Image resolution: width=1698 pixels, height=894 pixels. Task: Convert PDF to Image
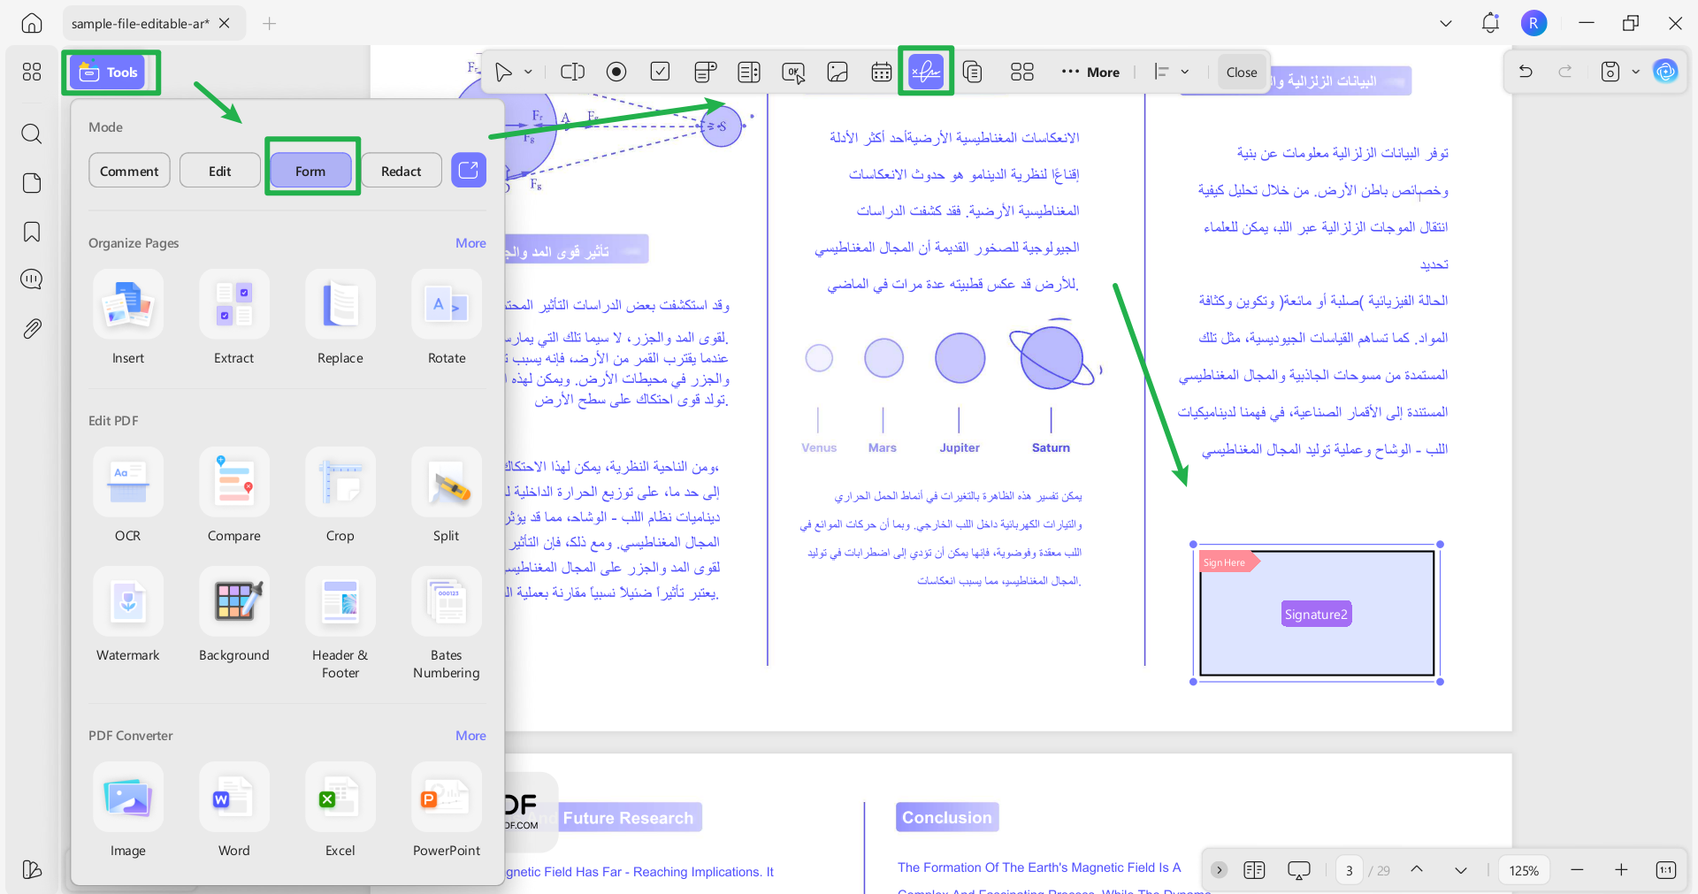click(128, 811)
